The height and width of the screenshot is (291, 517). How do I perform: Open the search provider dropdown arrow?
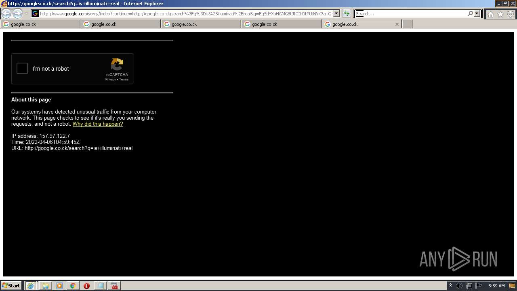tap(477, 14)
